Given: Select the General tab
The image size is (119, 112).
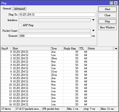Looking at the screenshot, I should [7, 8].
